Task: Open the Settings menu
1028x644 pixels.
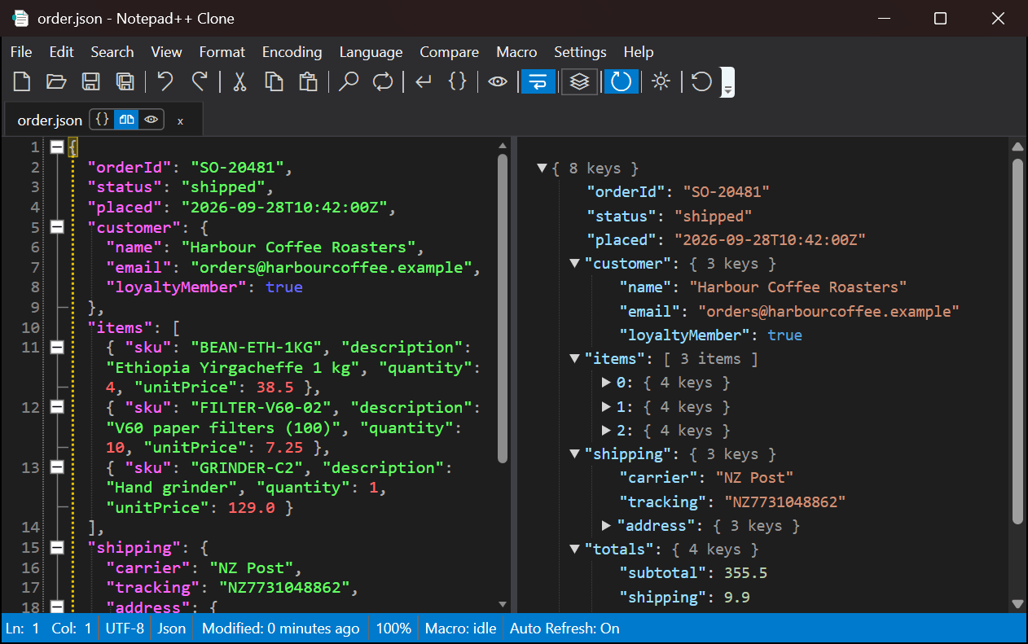Action: (x=581, y=51)
